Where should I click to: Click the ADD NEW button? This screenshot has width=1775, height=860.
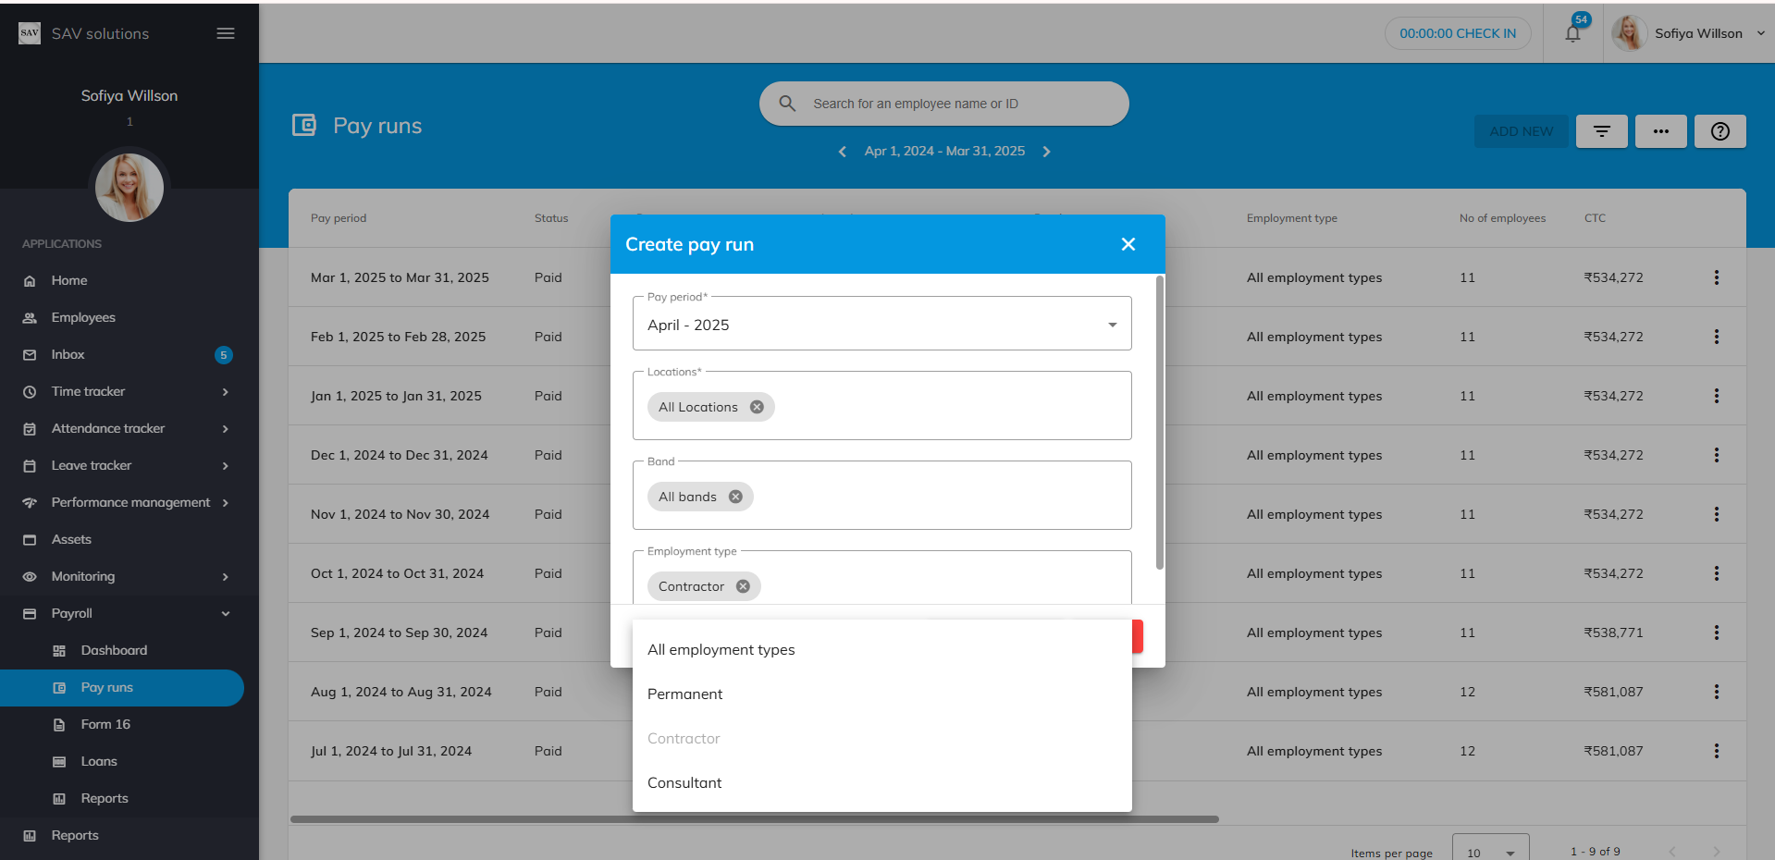click(1521, 131)
